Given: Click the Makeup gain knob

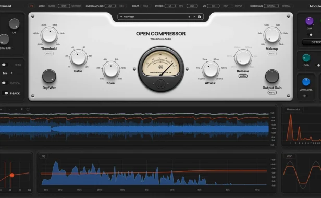Looking at the screenshot, I should pyautogui.click(x=272, y=35).
